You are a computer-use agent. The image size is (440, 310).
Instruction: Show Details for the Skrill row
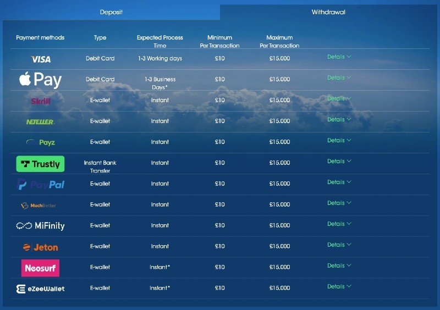339,98
